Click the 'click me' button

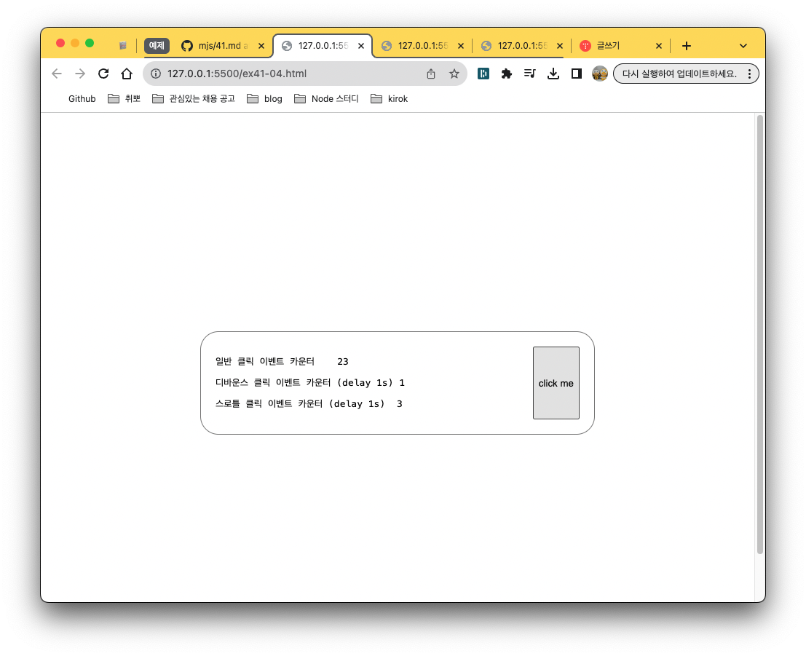[x=556, y=383]
